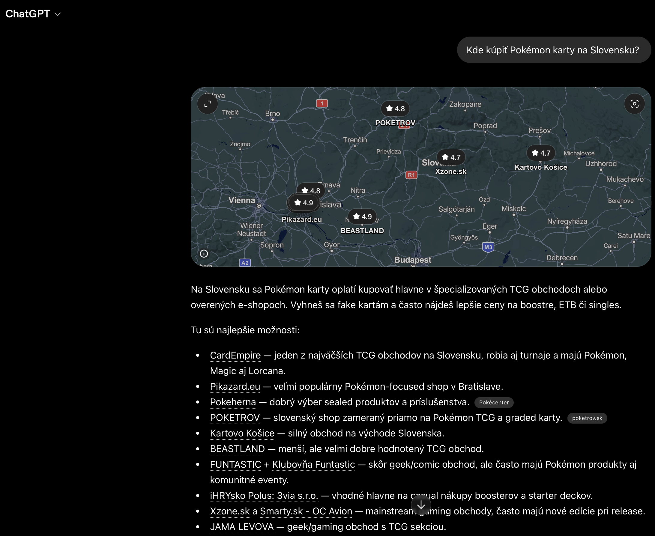The width and height of the screenshot is (655, 536).
Task: Click the Prievidza label on the map
Action: click(388, 152)
